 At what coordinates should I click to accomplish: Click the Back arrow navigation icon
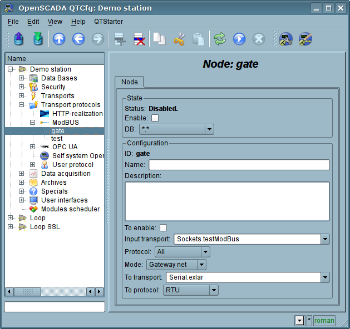[78, 39]
